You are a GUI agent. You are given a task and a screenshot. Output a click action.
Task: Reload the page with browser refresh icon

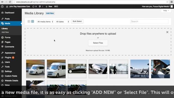pyautogui.click(x=10, y=2)
